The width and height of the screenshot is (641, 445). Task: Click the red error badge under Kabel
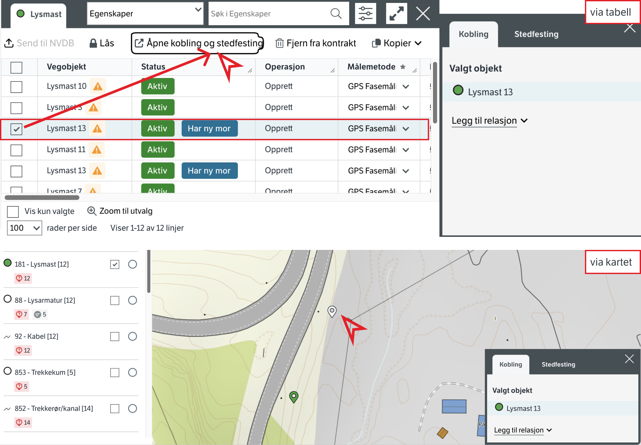pos(23,350)
